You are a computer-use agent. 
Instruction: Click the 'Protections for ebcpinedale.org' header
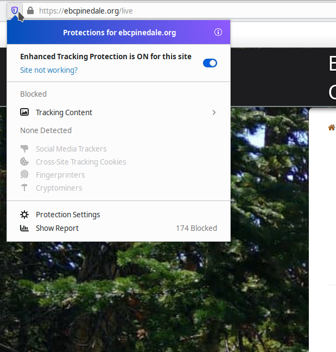[119, 33]
